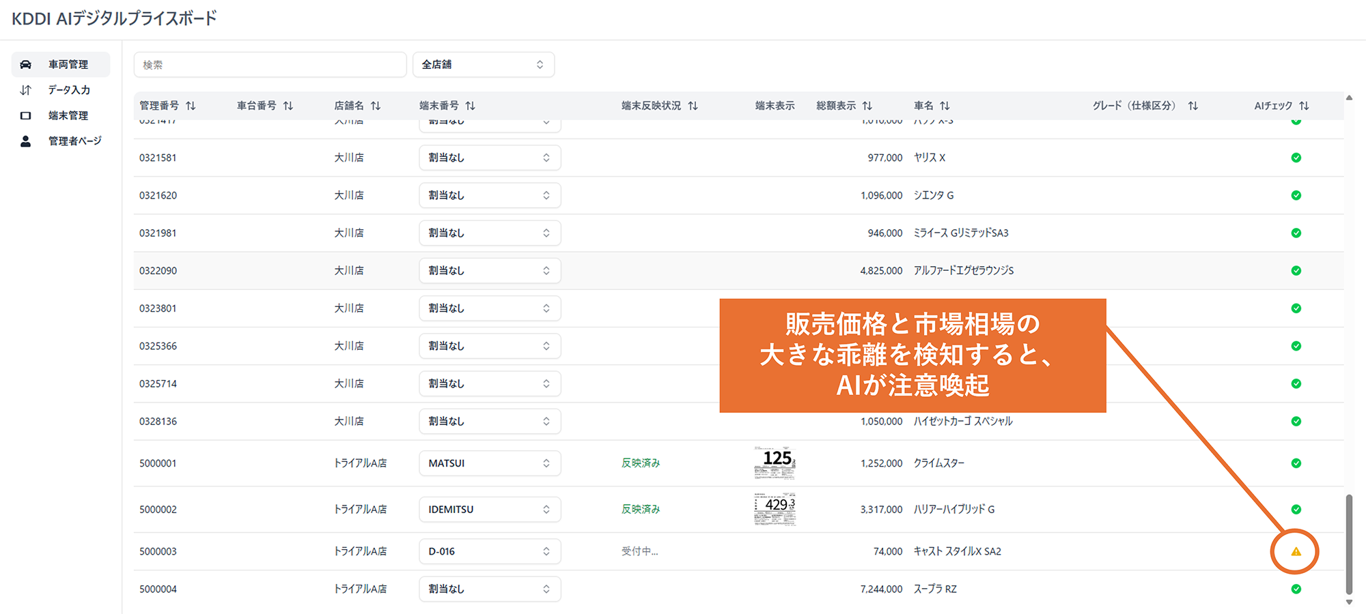Click the 管理者ページ person icon

point(25,141)
